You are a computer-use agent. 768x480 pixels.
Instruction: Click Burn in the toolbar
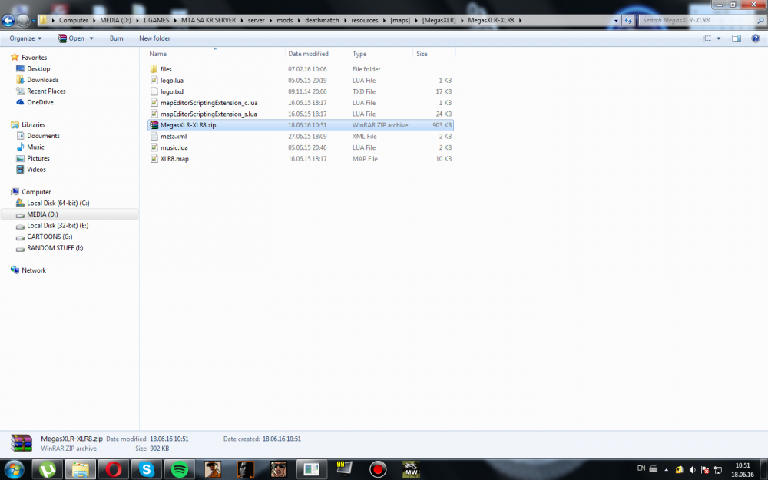click(x=116, y=38)
